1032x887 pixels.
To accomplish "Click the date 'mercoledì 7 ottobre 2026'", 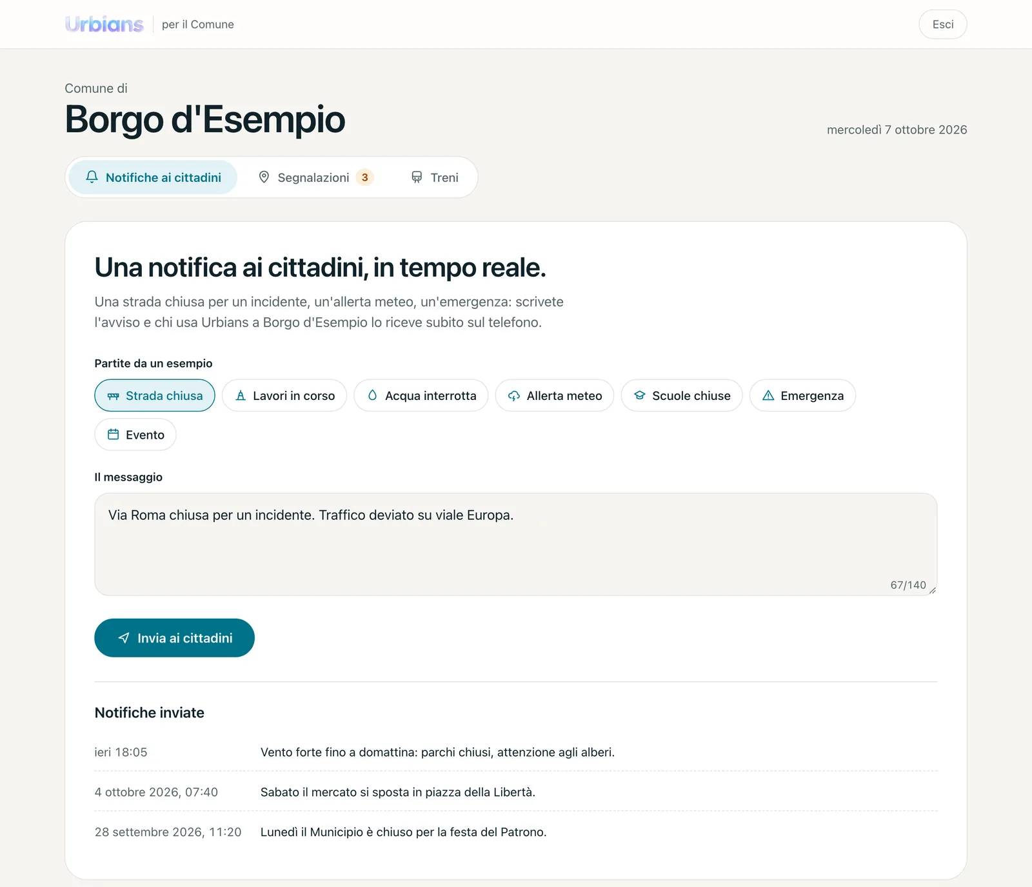I will click(897, 130).
